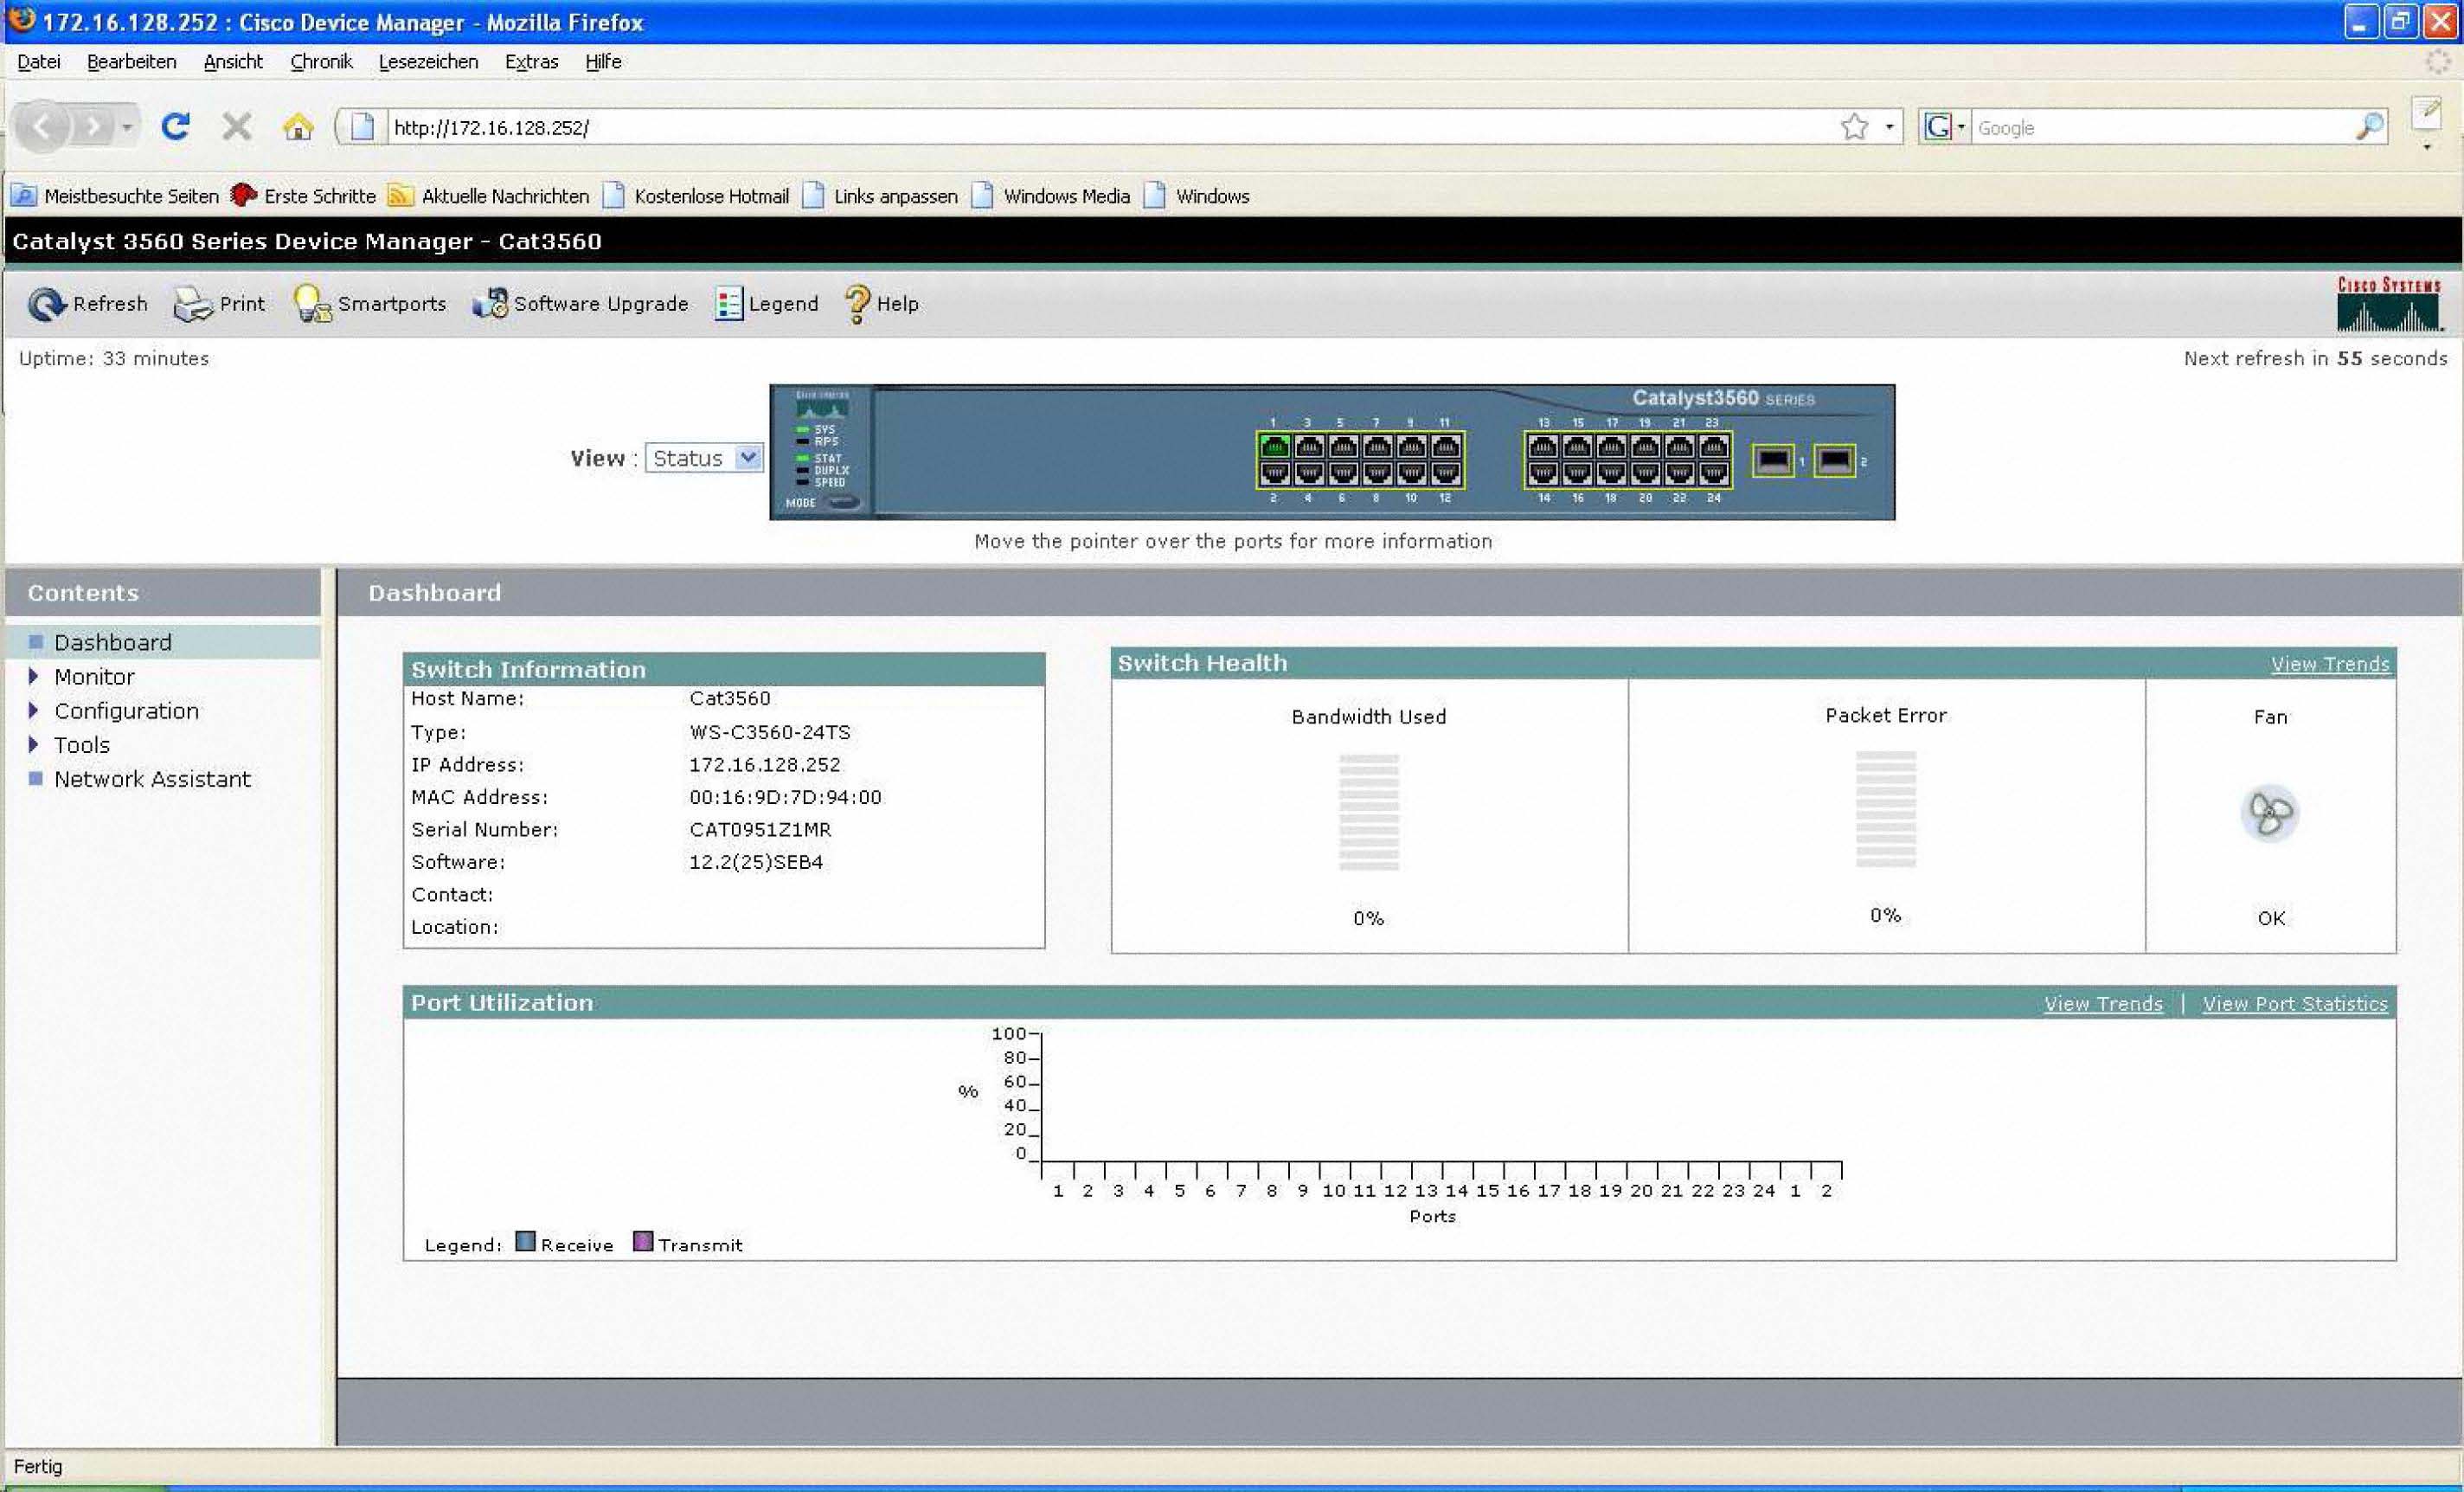The height and width of the screenshot is (1492, 2464).
Task: Click View Port Statistics link
Action: (2294, 1004)
